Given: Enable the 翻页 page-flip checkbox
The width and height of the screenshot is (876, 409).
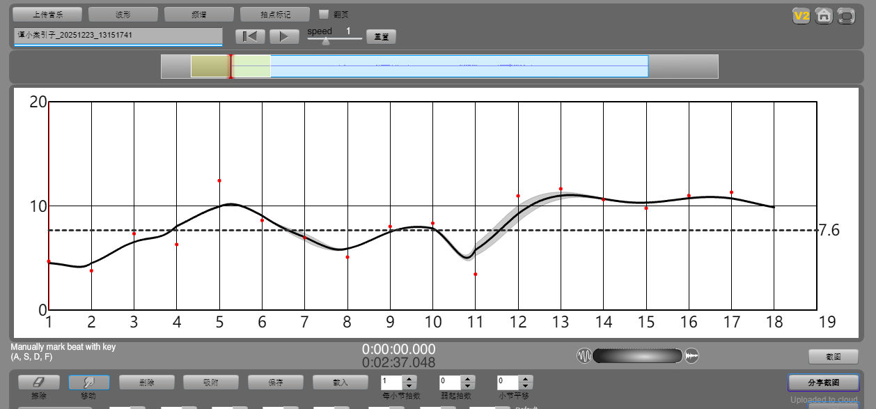Looking at the screenshot, I should (324, 14).
